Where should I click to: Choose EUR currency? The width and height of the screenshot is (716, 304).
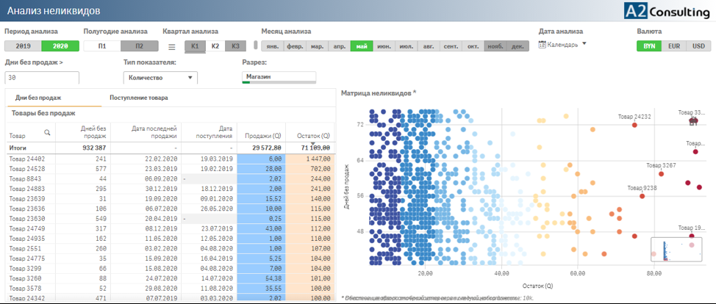pos(674,46)
